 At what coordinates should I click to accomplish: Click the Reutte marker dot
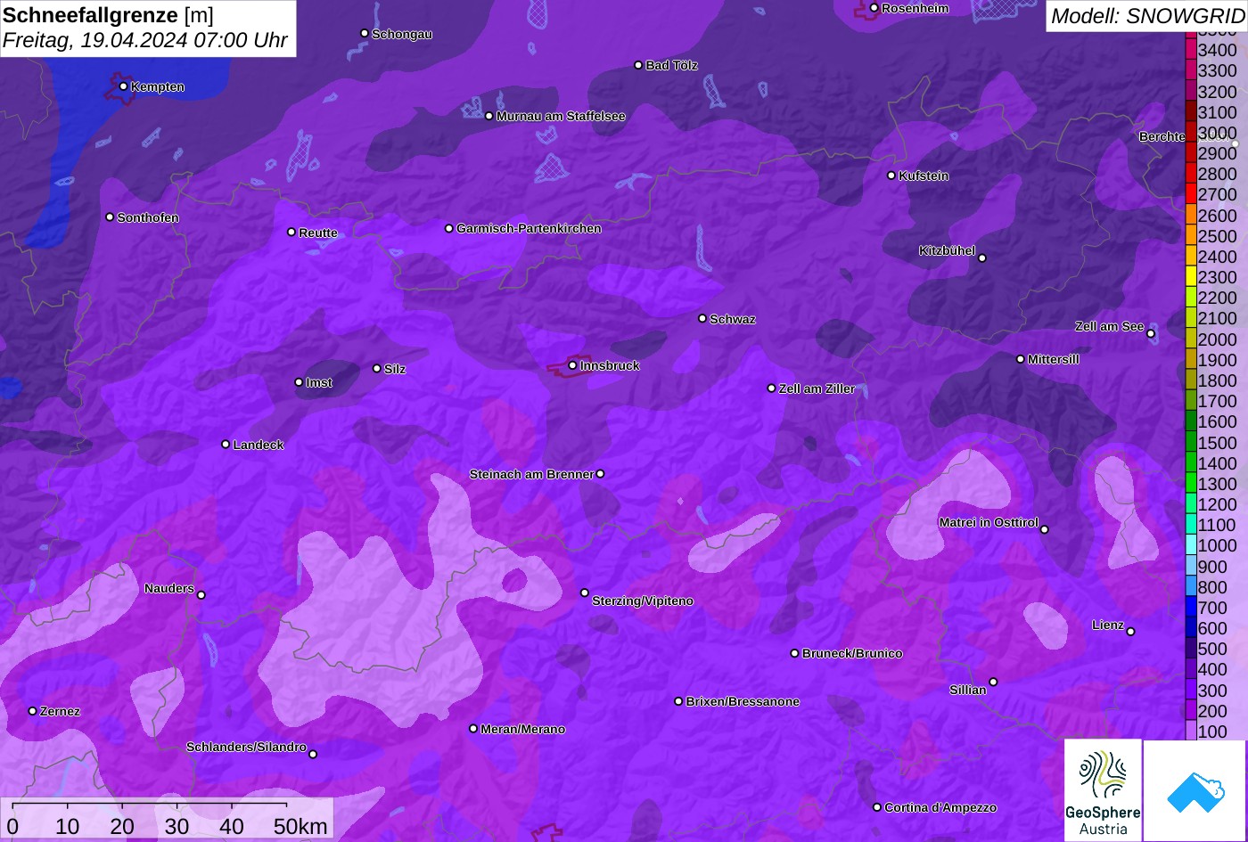coord(291,232)
